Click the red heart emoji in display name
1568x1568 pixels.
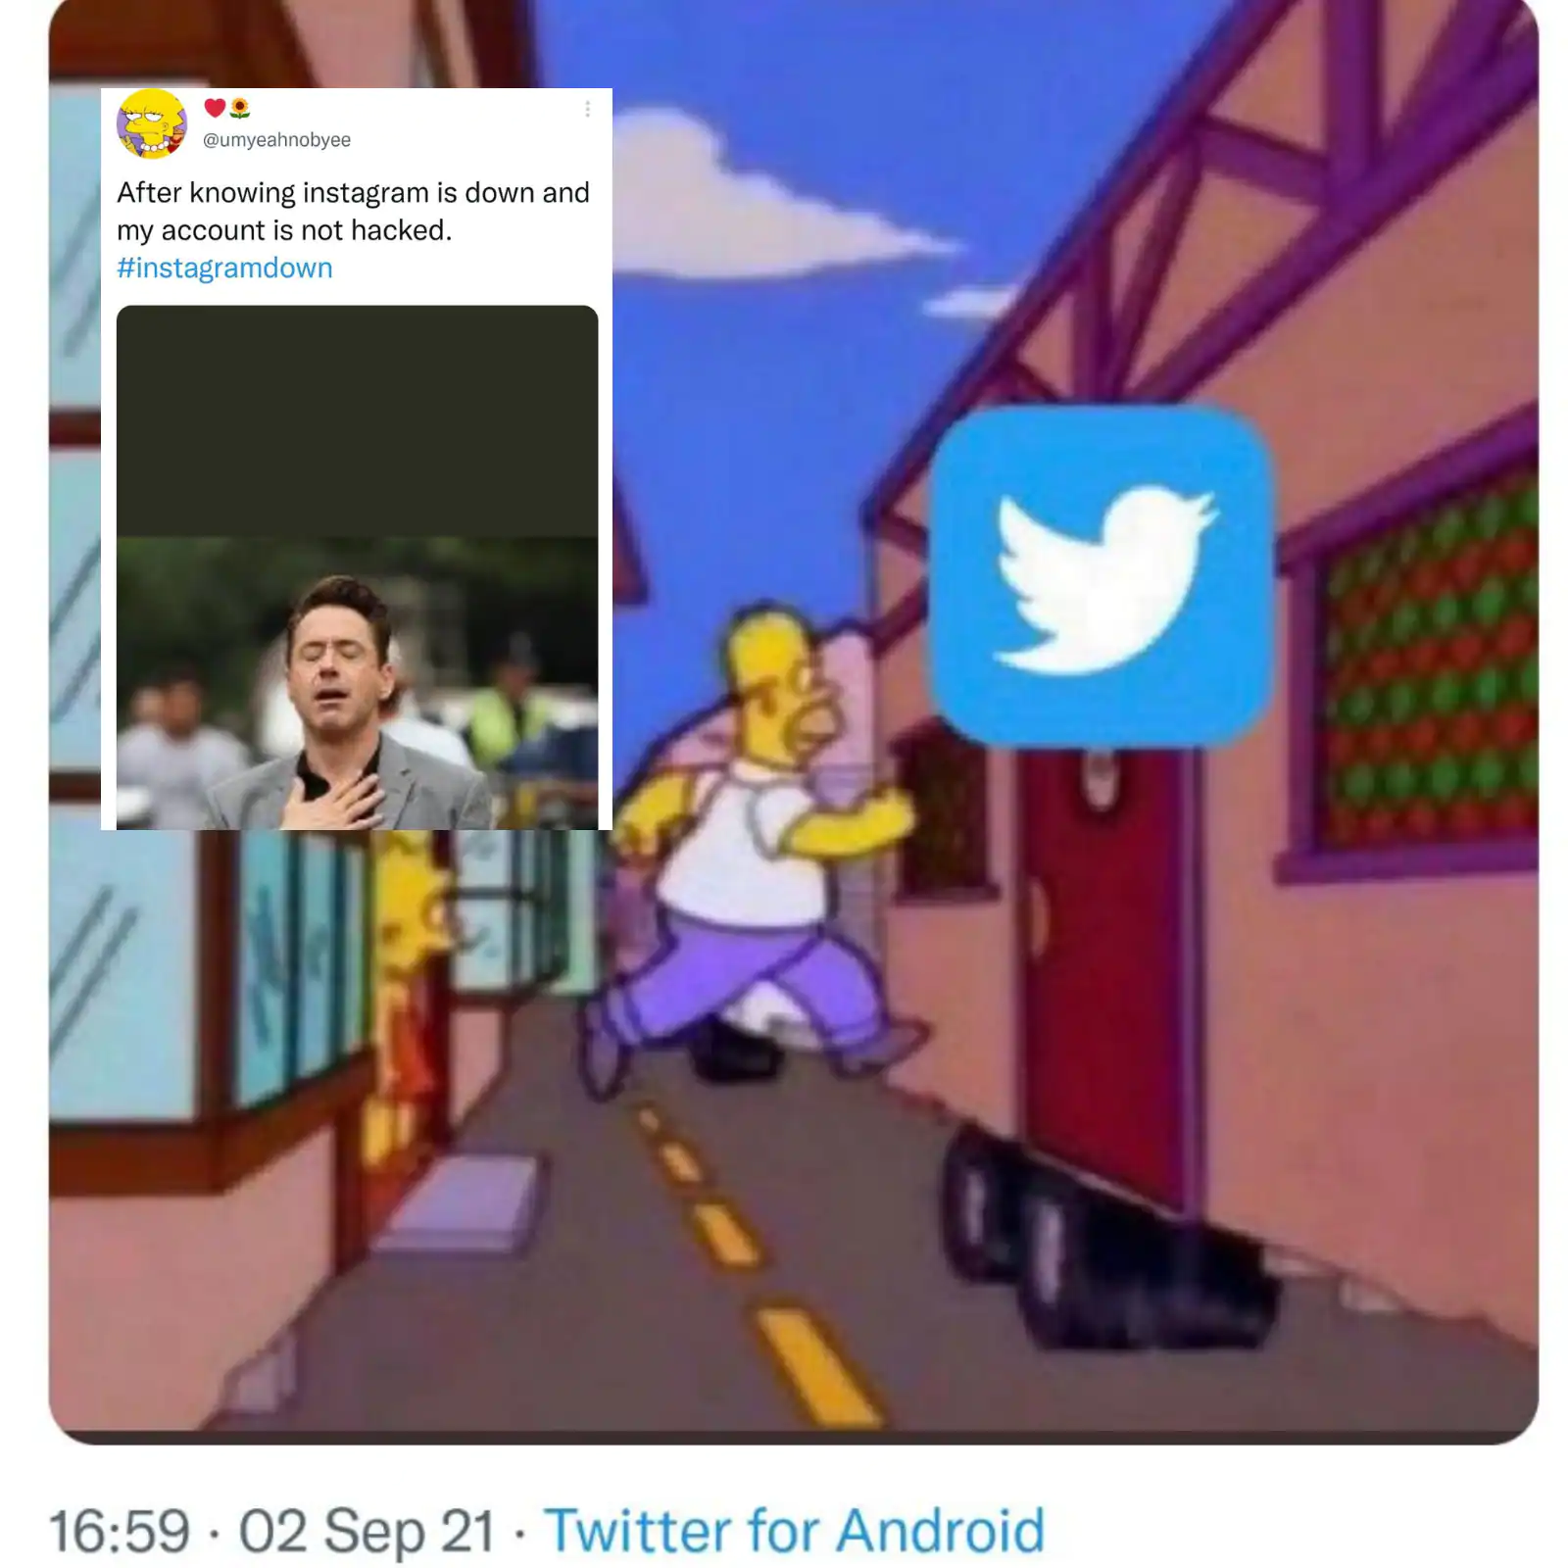(x=215, y=107)
